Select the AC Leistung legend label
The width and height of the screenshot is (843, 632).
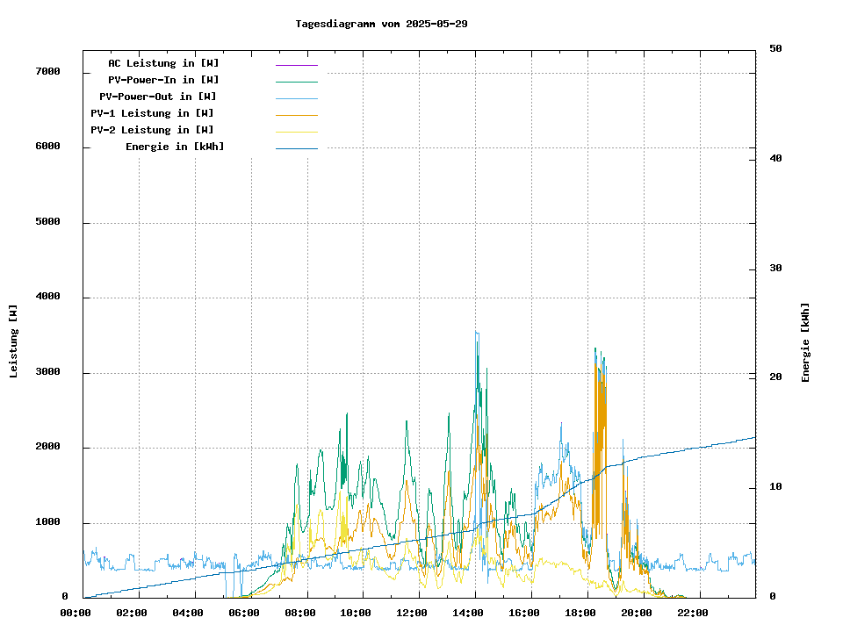coord(163,63)
